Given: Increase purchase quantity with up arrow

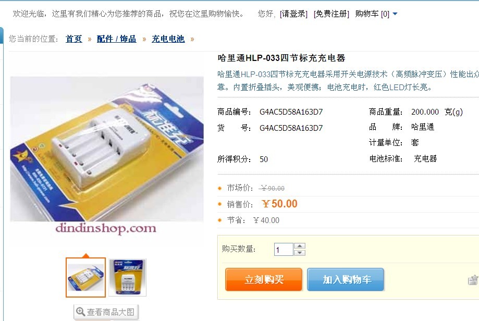Looking at the screenshot, I should pos(300,246).
